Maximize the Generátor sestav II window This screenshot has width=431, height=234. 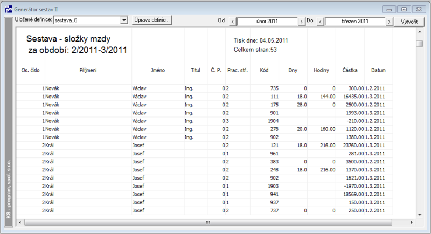pyautogui.click(x=404, y=9)
